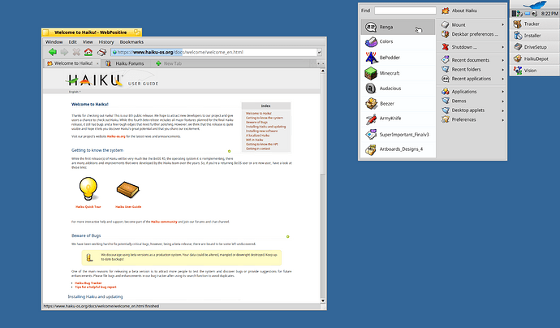Switch to DriveSetup in Deskbar
This screenshot has width=560, height=328.
click(x=535, y=47)
